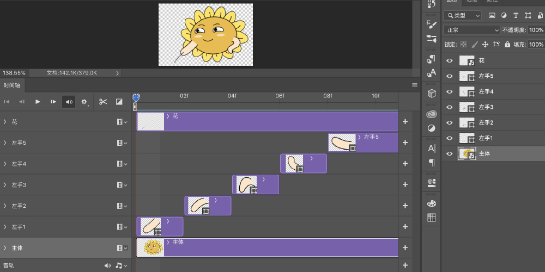This screenshot has width=545, height=272.
Task: Toggle lock transparent pixels
Action: [463, 45]
